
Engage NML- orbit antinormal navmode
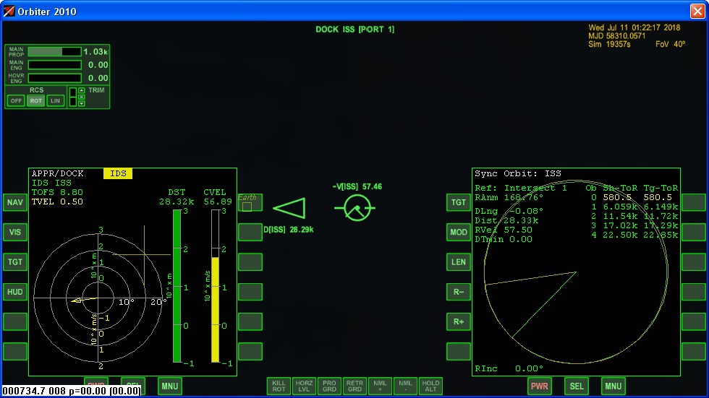(x=405, y=386)
